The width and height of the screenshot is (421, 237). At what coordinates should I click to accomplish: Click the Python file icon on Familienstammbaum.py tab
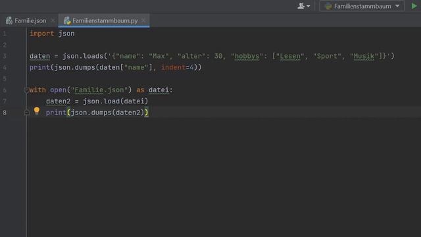(67, 20)
